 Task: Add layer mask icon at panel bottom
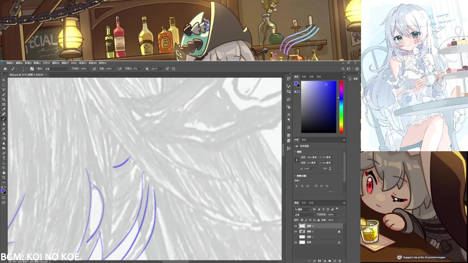pyautogui.click(x=320, y=261)
